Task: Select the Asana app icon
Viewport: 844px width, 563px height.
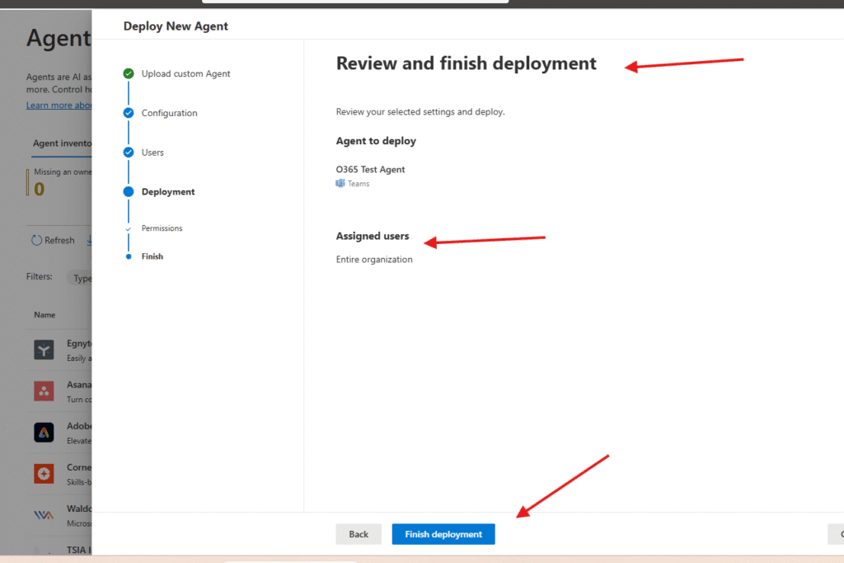Action: (x=44, y=391)
